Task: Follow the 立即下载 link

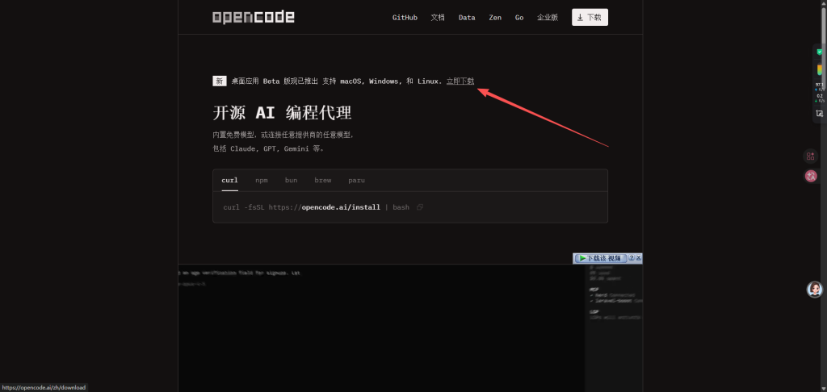Action: point(460,81)
